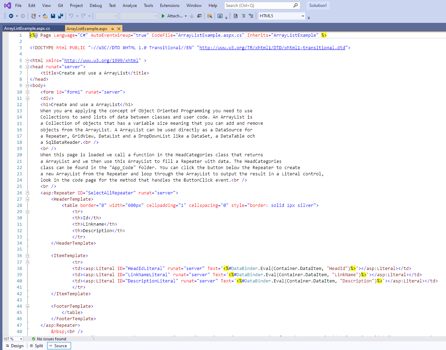Open the New Project dropdown arrow
Screen dimensions: 446x350
(39, 16)
